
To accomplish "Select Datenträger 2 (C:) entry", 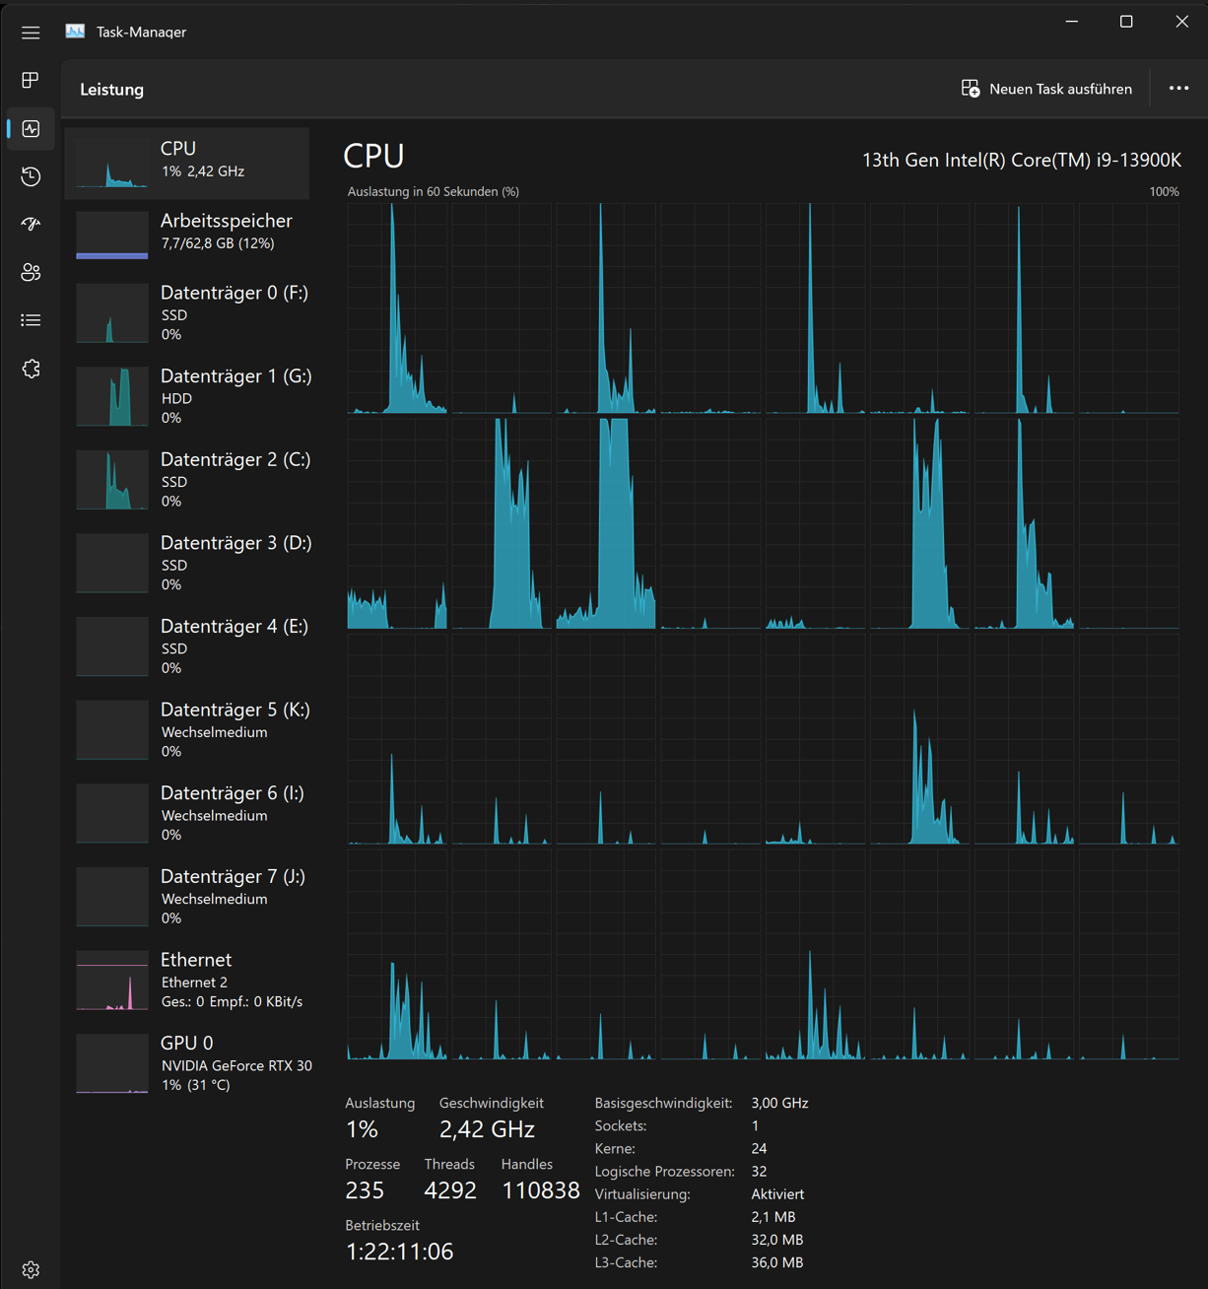I will click(x=187, y=479).
